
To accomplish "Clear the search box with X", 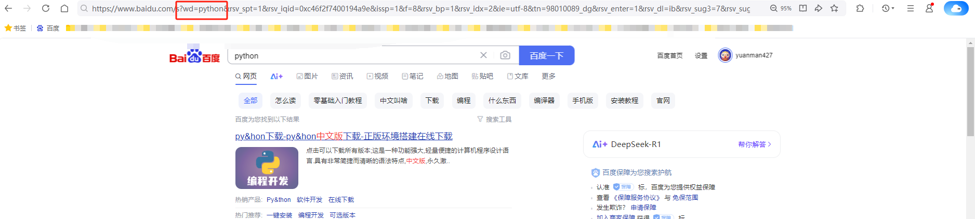I will (483, 55).
